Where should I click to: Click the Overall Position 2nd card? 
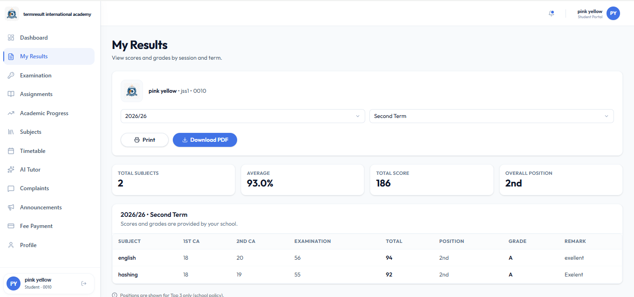[561, 180]
